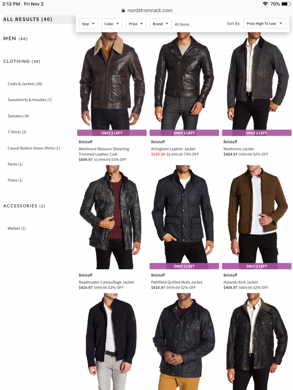Open the T-Shirts category
This screenshot has height=390, width=293.
click(17, 132)
